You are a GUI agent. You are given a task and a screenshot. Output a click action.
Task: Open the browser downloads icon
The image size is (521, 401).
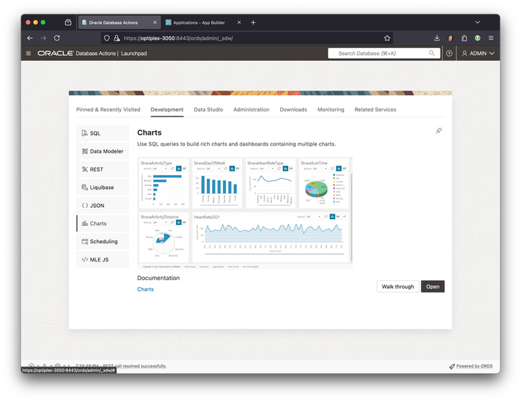pyautogui.click(x=437, y=38)
